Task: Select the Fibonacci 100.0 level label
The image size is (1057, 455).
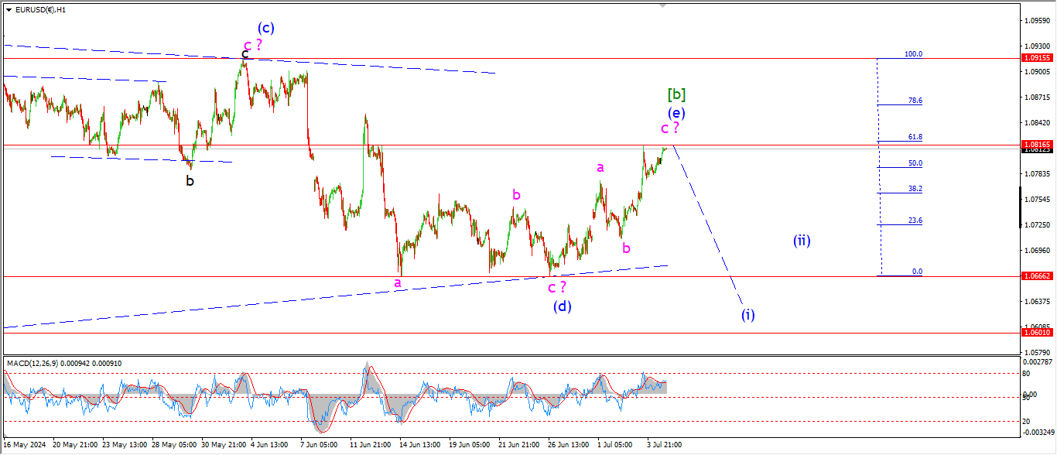Action: (x=913, y=54)
